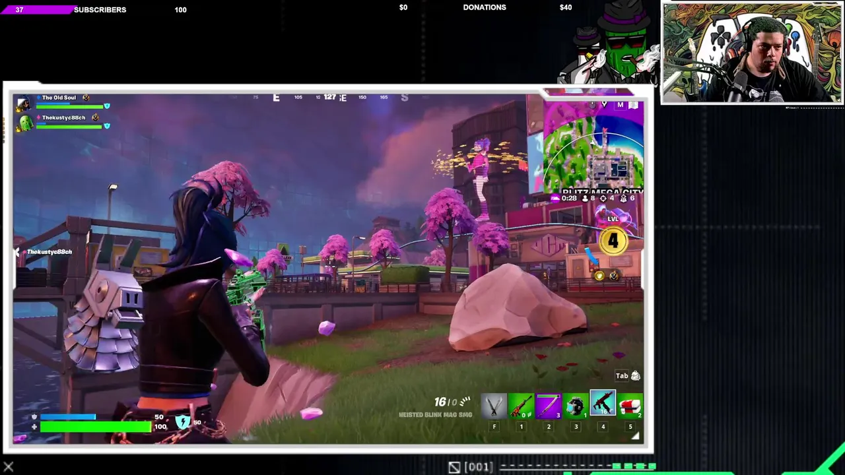
Task: Click the gold LVL 4 badge
Action: (613, 240)
